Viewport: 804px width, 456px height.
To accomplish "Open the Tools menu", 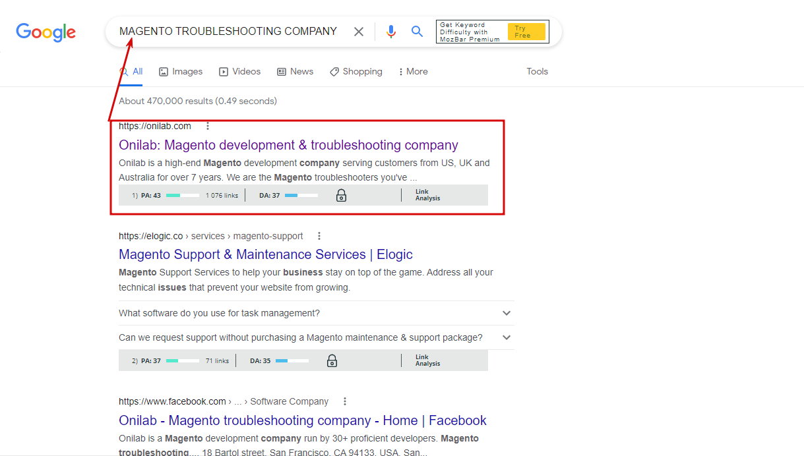I will click(x=536, y=71).
